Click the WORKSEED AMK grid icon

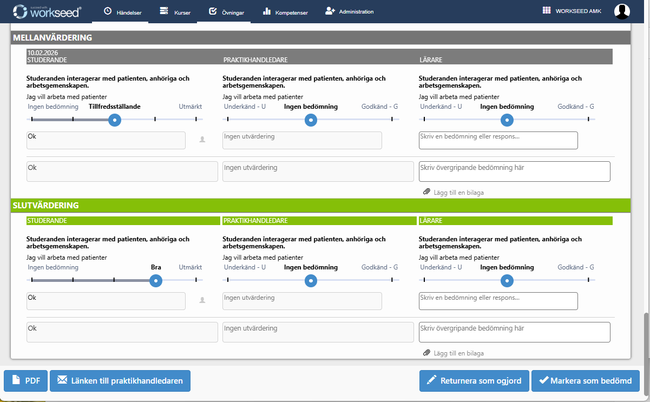coord(546,11)
